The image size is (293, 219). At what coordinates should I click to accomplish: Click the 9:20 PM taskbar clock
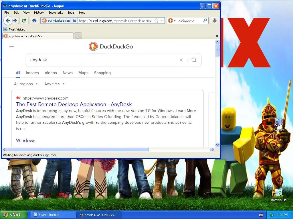pos(282,215)
